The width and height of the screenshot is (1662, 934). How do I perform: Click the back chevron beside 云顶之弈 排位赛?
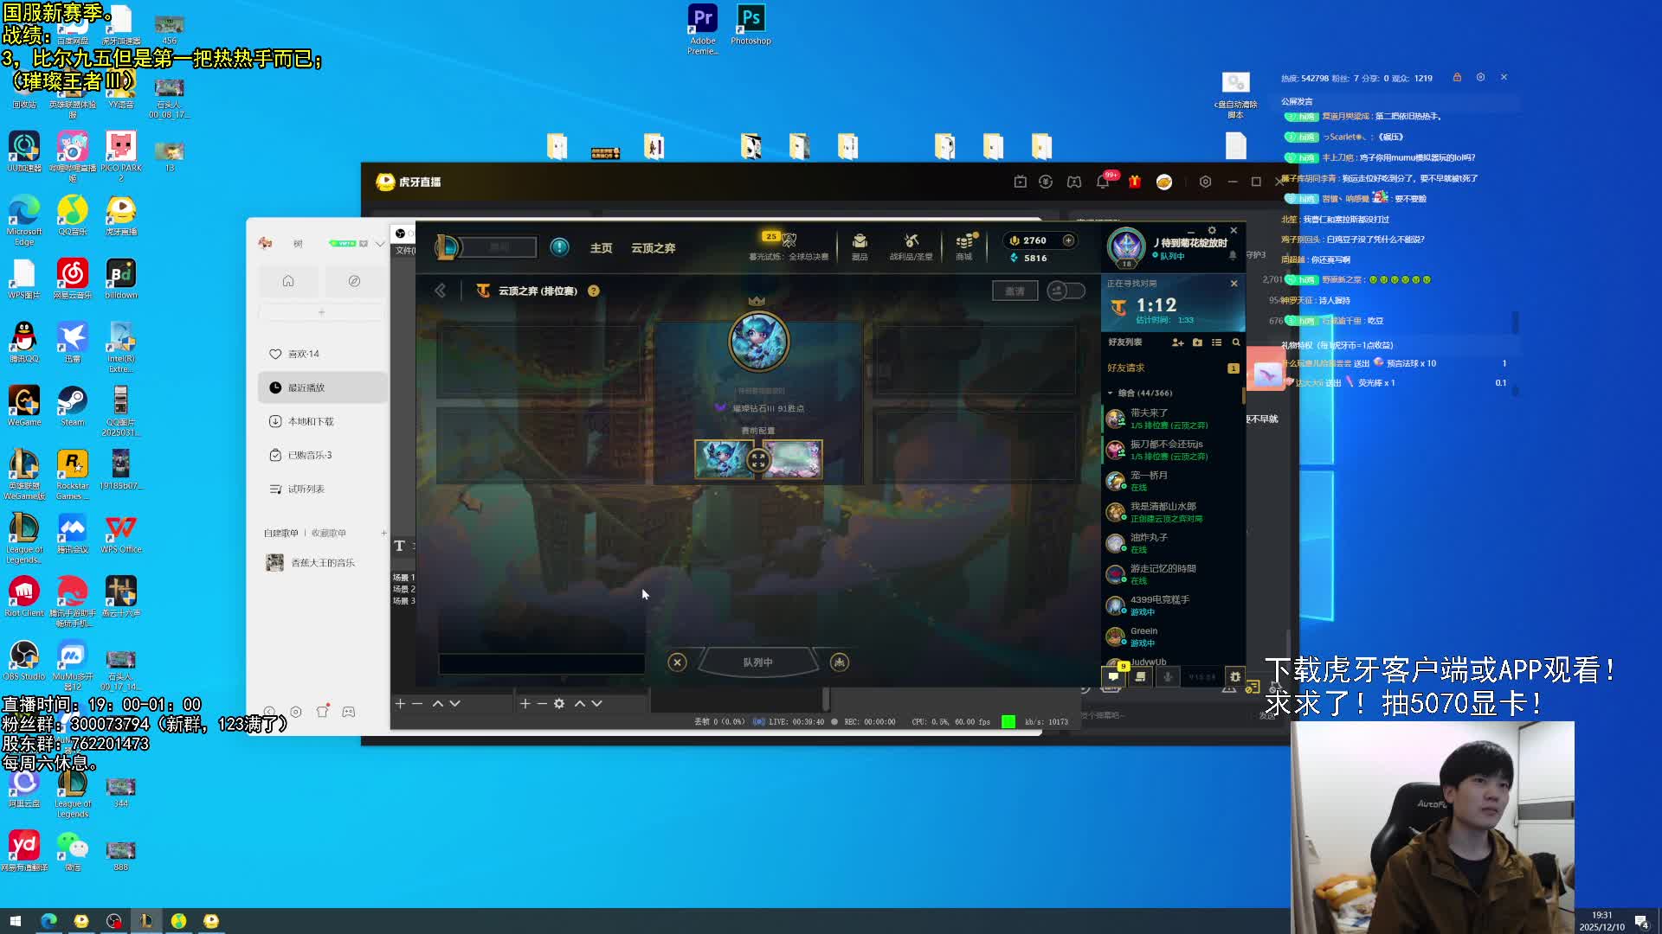pos(441,291)
